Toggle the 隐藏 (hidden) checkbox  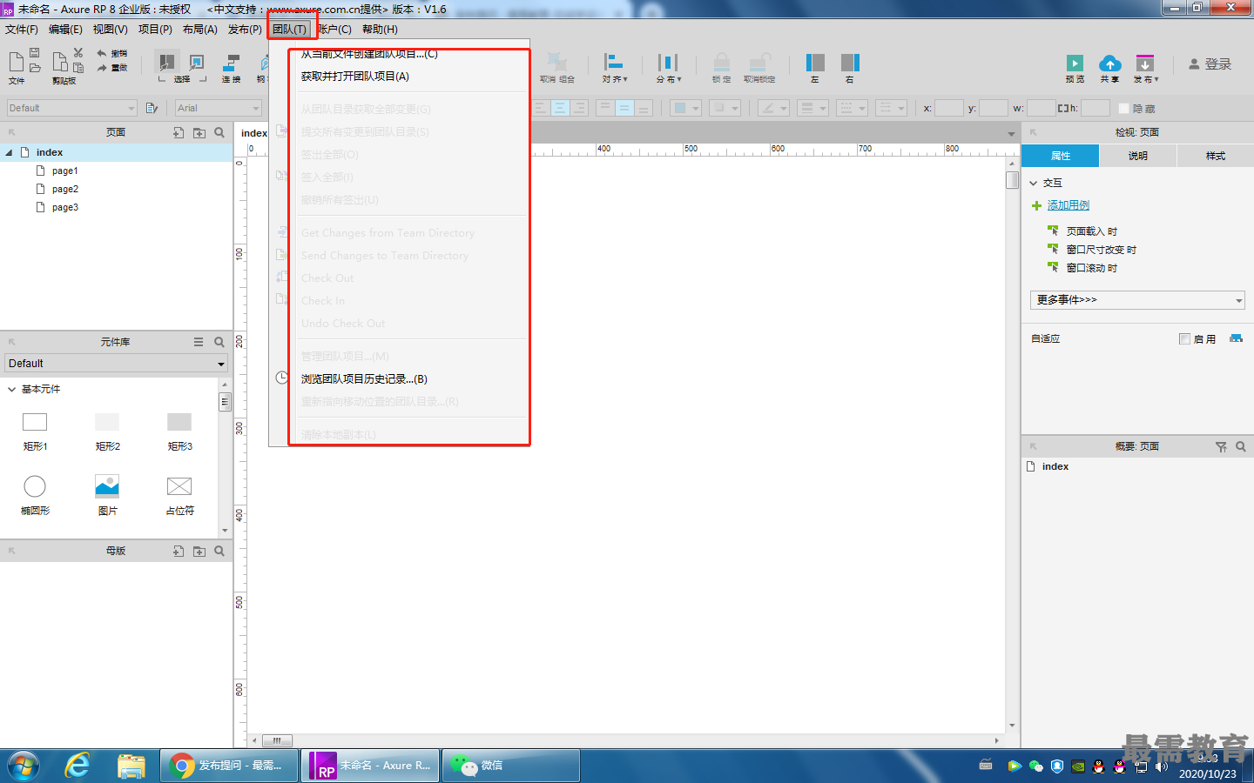point(1123,108)
